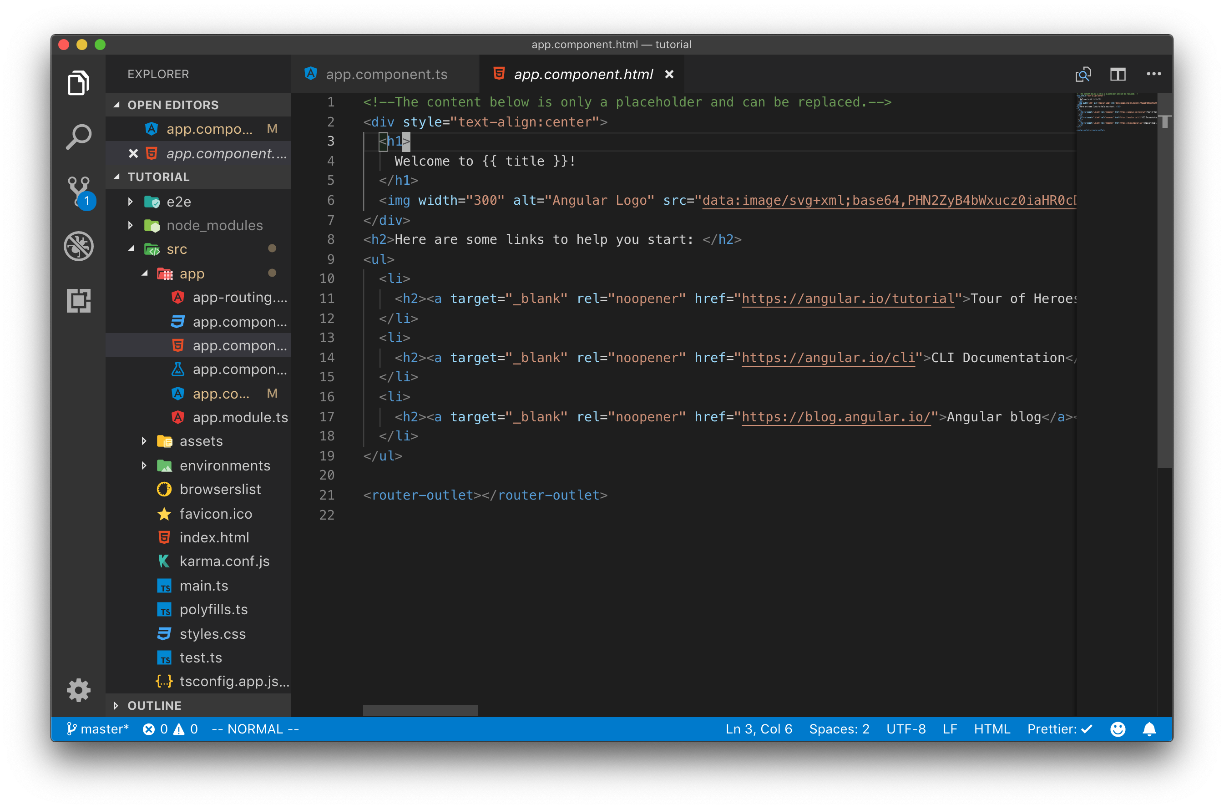Open the browserslist file
Screen dimensions: 1224x809
198,489
